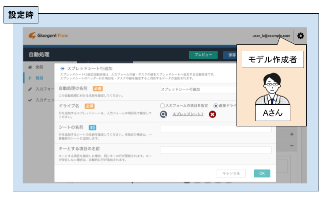Image resolution: width=323 pixels, height=198 pixels.
Task: Click the checkmark icon for 入力チェック
Action: [30, 100]
